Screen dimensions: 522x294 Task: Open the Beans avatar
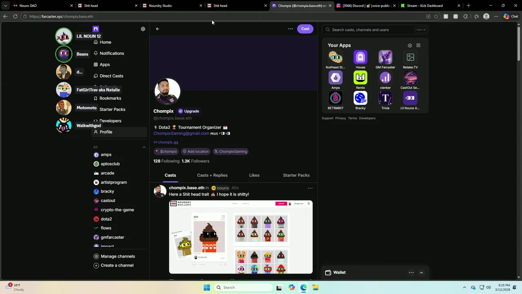(64, 54)
